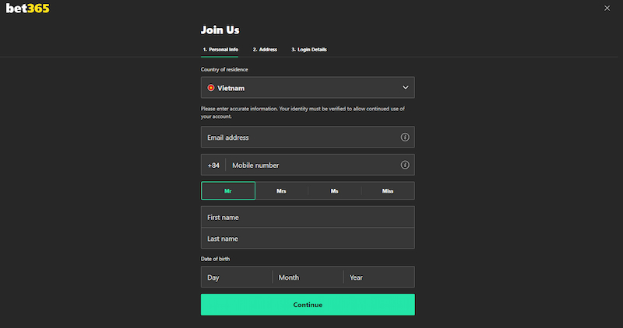Switch to the Personal Info step tab

point(220,50)
